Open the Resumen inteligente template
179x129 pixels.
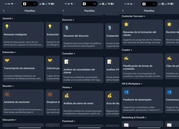[x=23, y=35]
